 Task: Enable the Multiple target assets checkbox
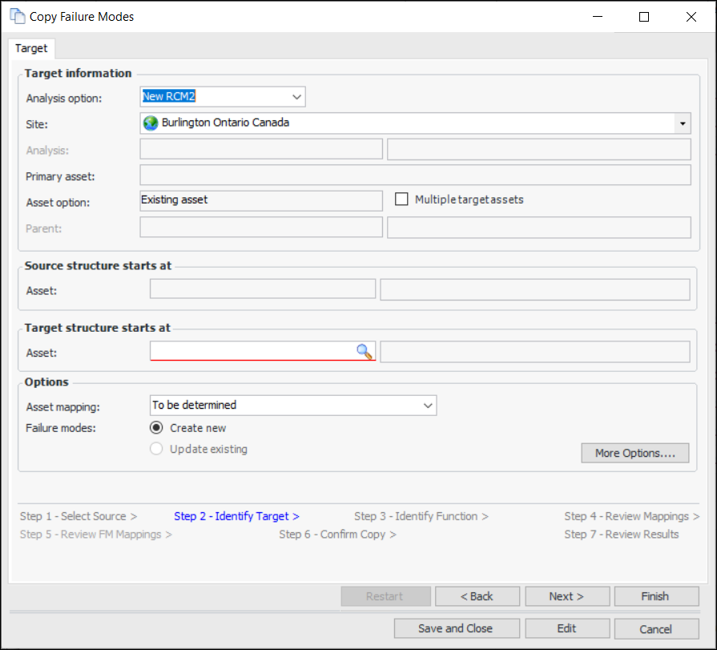coord(401,200)
